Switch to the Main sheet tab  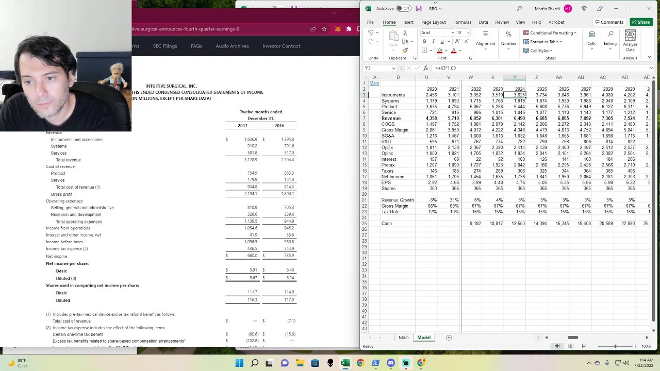[403, 338]
